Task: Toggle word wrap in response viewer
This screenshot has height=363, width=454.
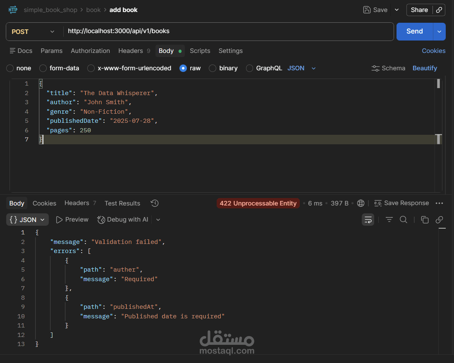Action: [368, 220]
